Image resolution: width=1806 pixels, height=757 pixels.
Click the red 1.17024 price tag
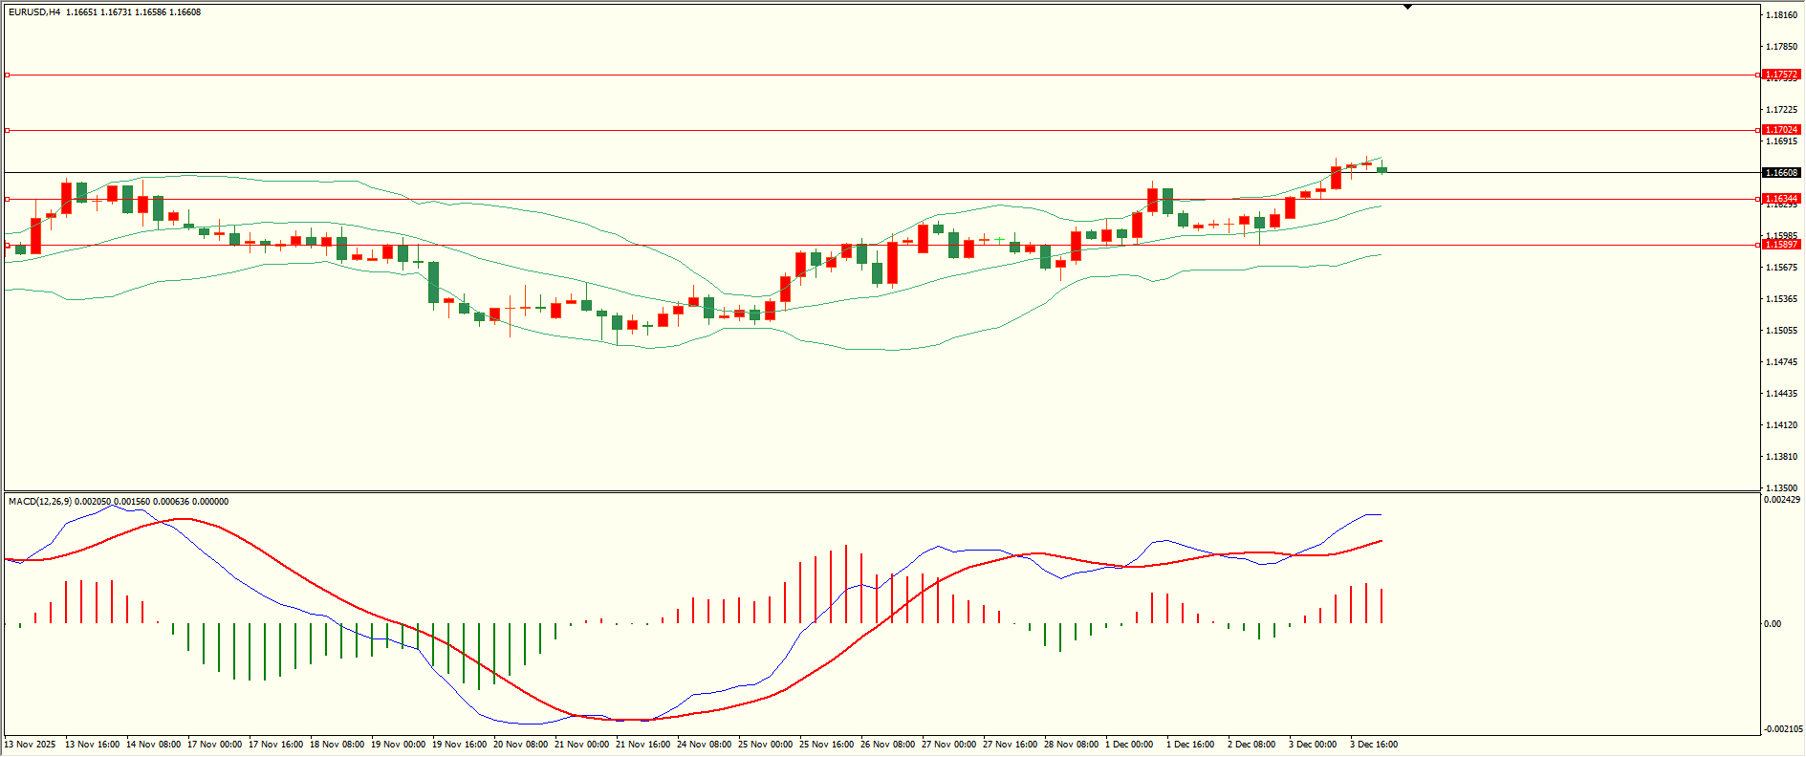(x=1781, y=130)
